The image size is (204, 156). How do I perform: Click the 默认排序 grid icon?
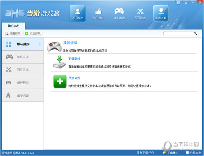pyautogui.click(x=9, y=44)
